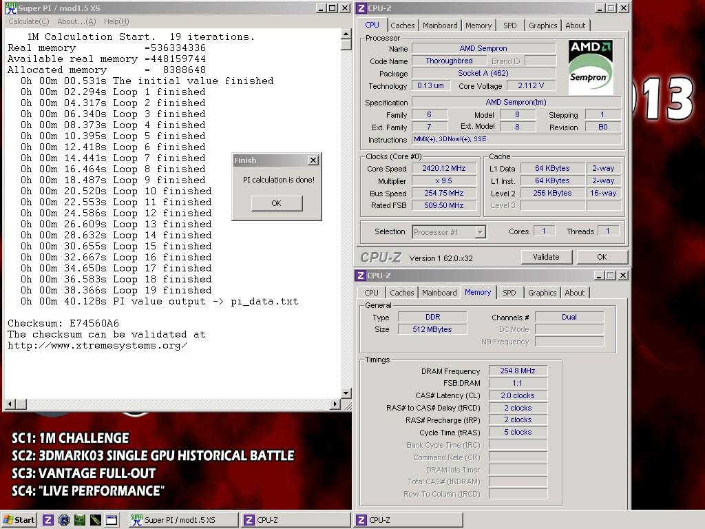Click Super PI horizontal scrollbar left arrow
The width and height of the screenshot is (705, 529).
(x=10, y=404)
